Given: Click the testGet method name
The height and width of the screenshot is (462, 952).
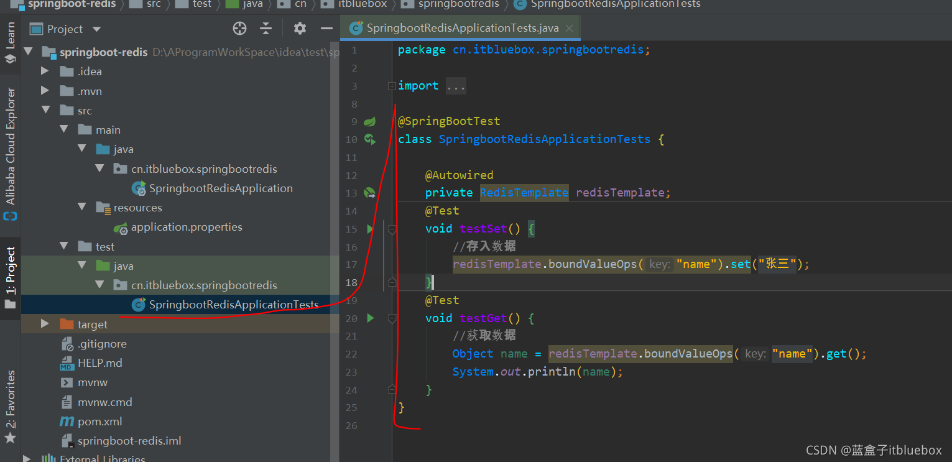Looking at the screenshot, I should pos(483,318).
